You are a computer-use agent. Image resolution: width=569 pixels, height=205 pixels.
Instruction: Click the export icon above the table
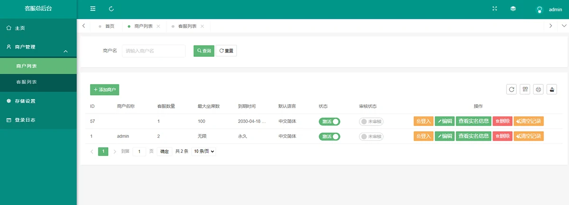[551, 89]
